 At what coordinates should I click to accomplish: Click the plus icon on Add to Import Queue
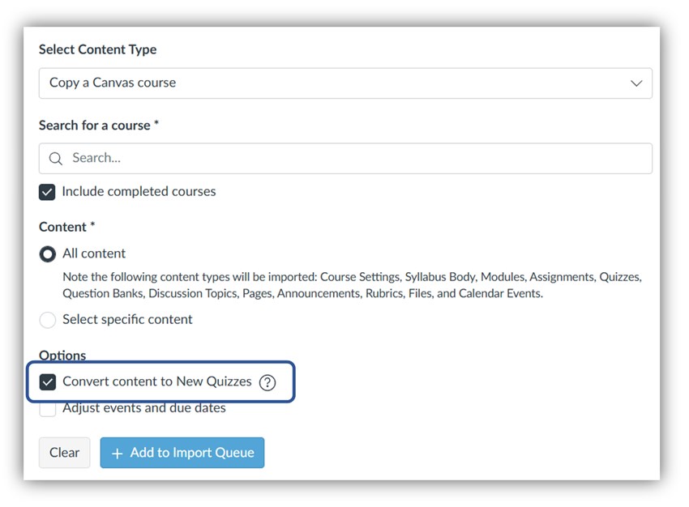pyautogui.click(x=117, y=454)
